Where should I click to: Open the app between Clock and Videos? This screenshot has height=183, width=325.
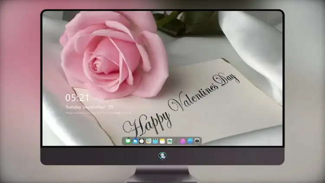point(148,141)
